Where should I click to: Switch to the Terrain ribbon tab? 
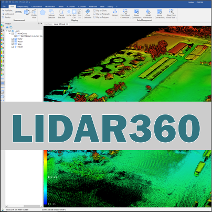[61, 6]
